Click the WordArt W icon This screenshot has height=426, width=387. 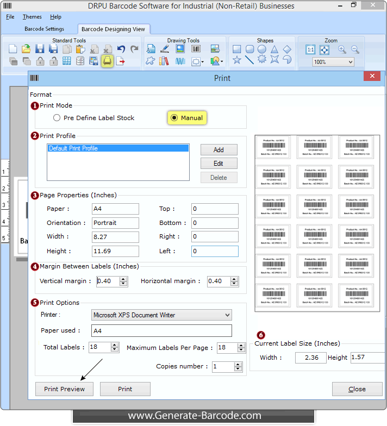[x=180, y=61]
